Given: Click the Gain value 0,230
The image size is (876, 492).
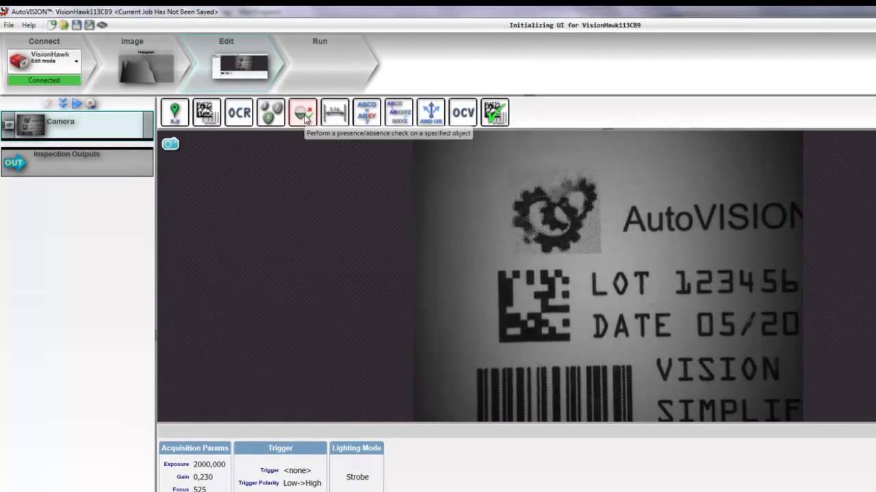Looking at the screenshot, I should click(203, 477).
